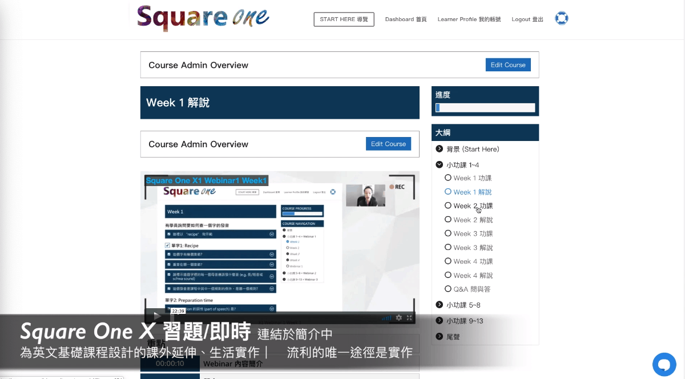Click the top Edit Course button
Screen dimensions: 685x379
507,65
